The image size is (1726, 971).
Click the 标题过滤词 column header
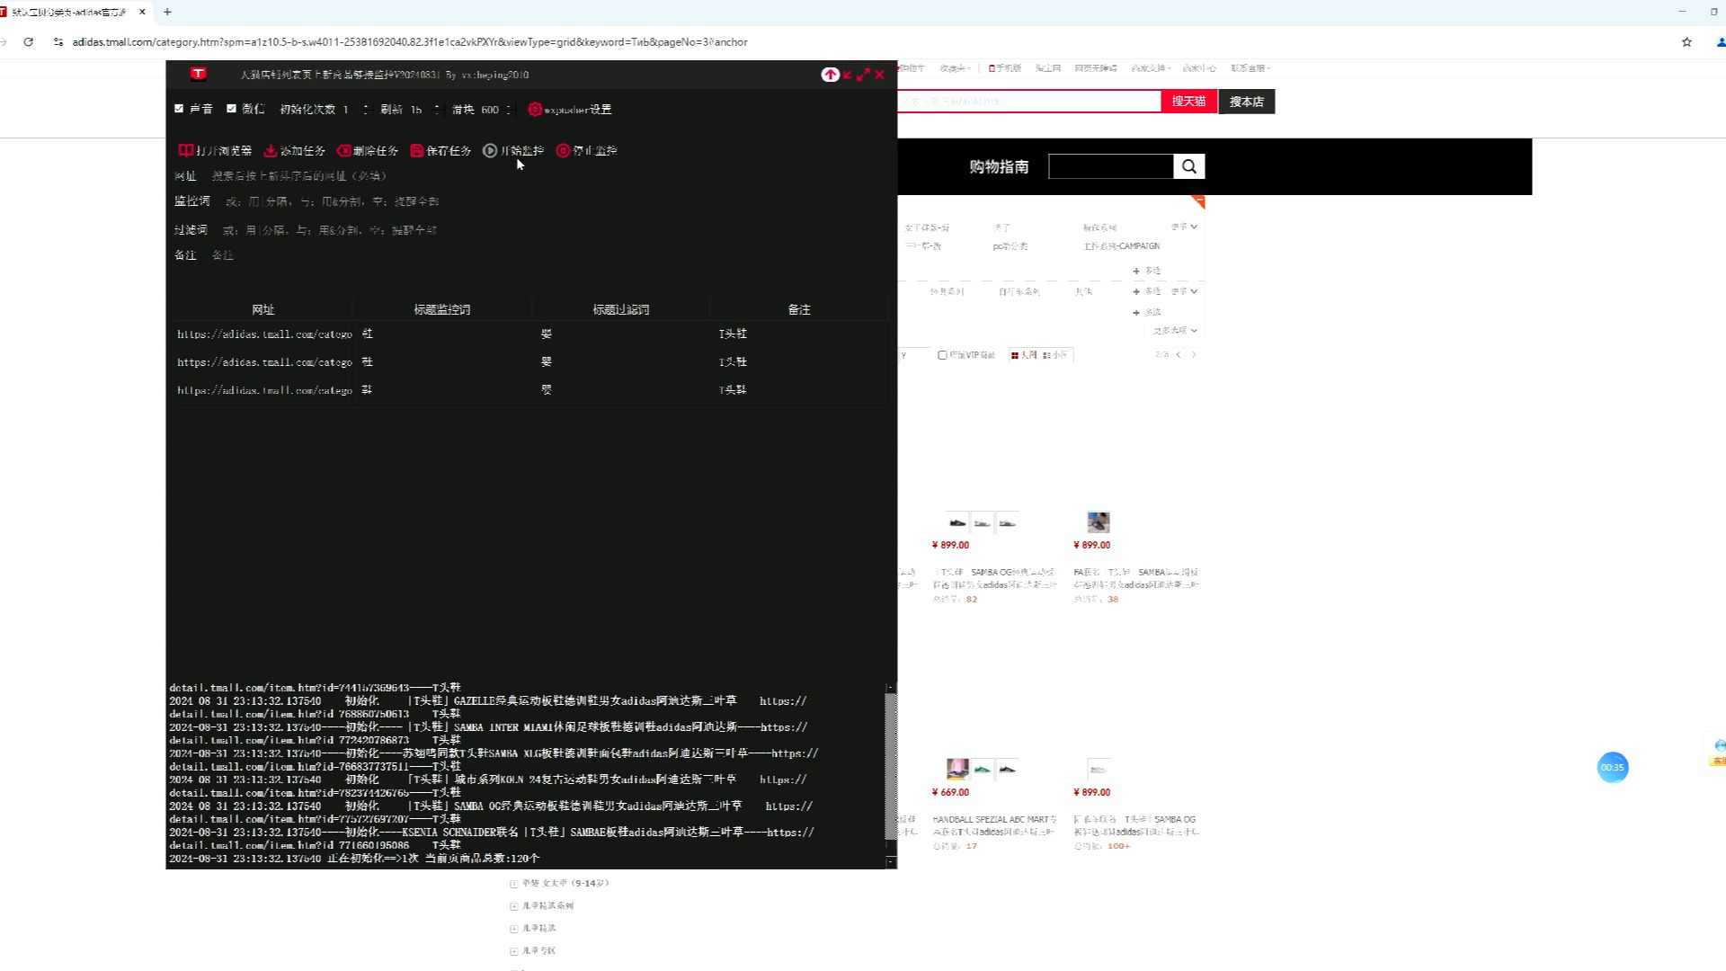pyautogui.click(x=621, y=309)
